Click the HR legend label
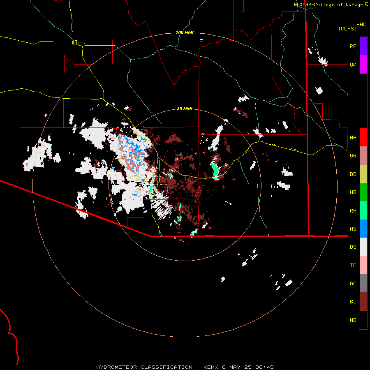The image size is (370, 370). click(353, 192)
